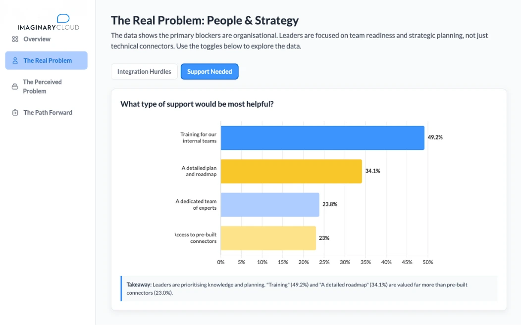The height and width of the screenshot is (325, 521).
Task: Select the yellow detailed plan and roadmap bar
Action: (x=292, y=171)
